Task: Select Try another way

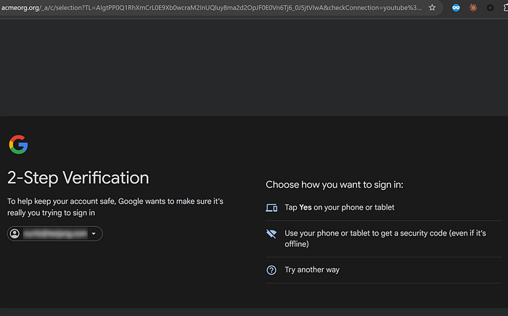Action: 384,270
